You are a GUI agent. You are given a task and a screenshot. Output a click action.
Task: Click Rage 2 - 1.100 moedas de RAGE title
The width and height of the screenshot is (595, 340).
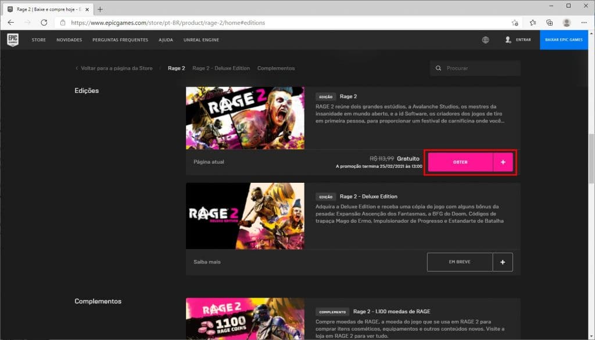coord(392,312)
